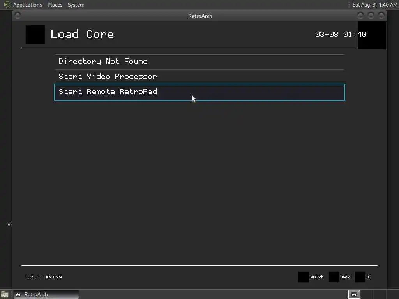Select Start Remote RetroPad

click(199, 92)
